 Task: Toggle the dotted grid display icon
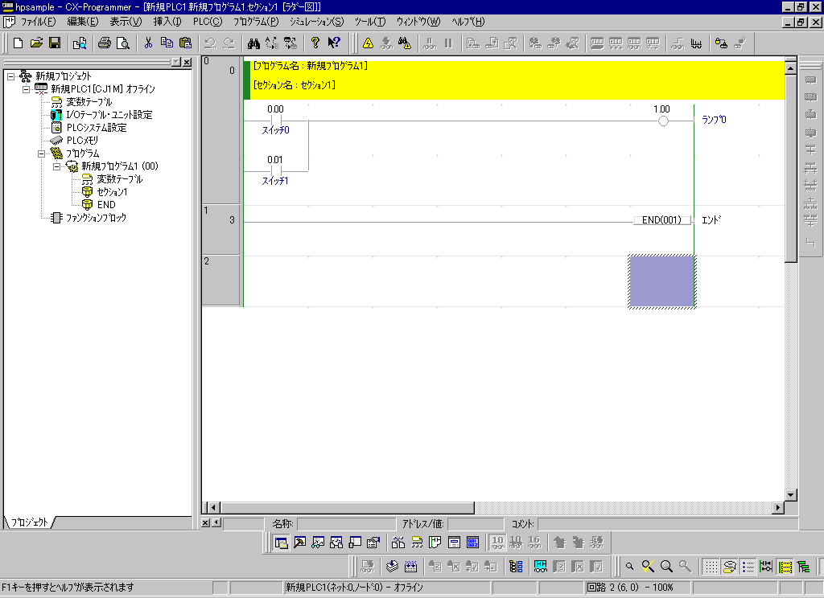pos(711,567)
